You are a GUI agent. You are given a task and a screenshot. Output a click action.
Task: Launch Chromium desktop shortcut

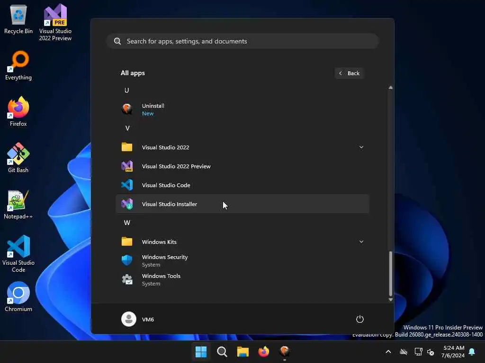coord(18,297)
